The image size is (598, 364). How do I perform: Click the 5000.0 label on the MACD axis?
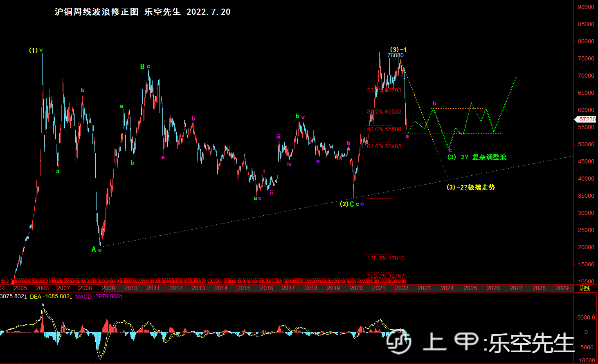[586, 317]
